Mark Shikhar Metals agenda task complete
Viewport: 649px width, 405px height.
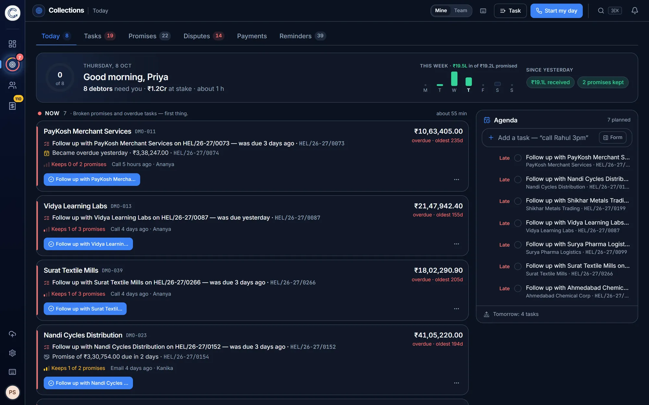tap(518, 201)
